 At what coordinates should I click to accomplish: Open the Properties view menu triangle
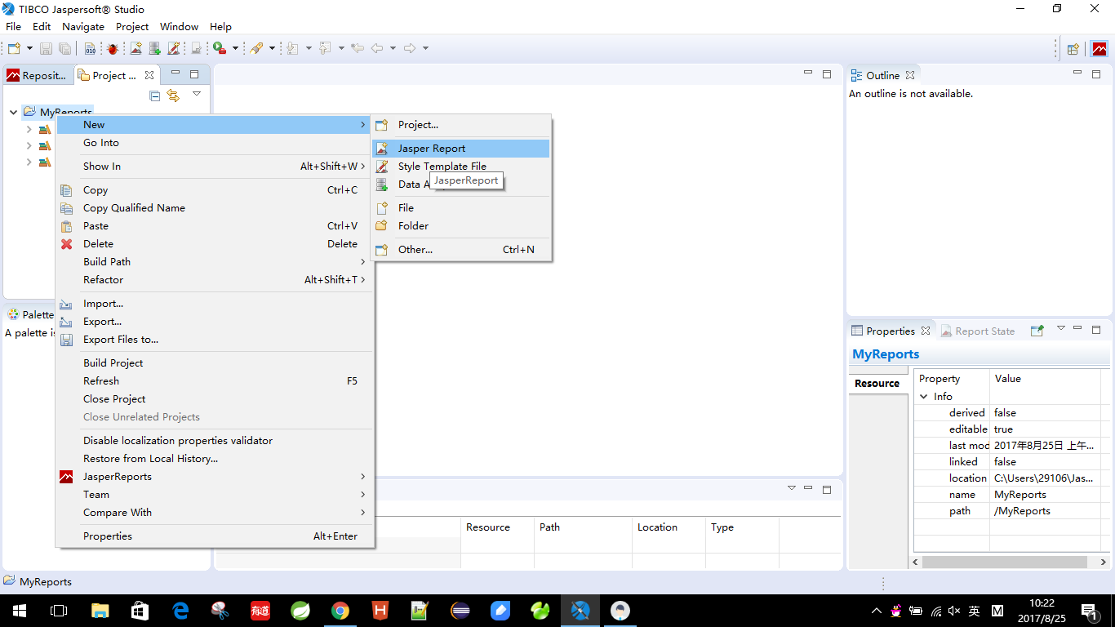[x=1061, y=328]
